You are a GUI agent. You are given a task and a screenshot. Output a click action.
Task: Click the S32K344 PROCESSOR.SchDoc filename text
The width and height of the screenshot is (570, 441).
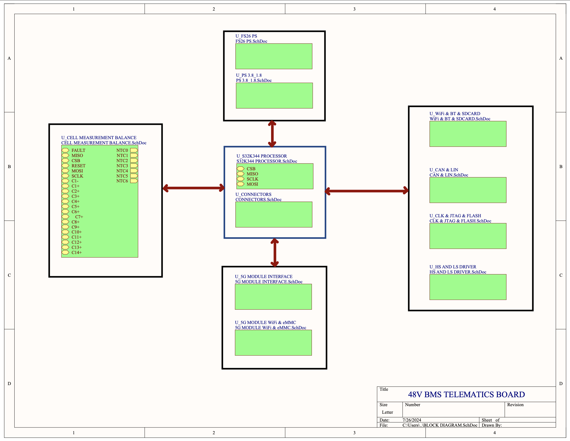[x=267, y=161]
